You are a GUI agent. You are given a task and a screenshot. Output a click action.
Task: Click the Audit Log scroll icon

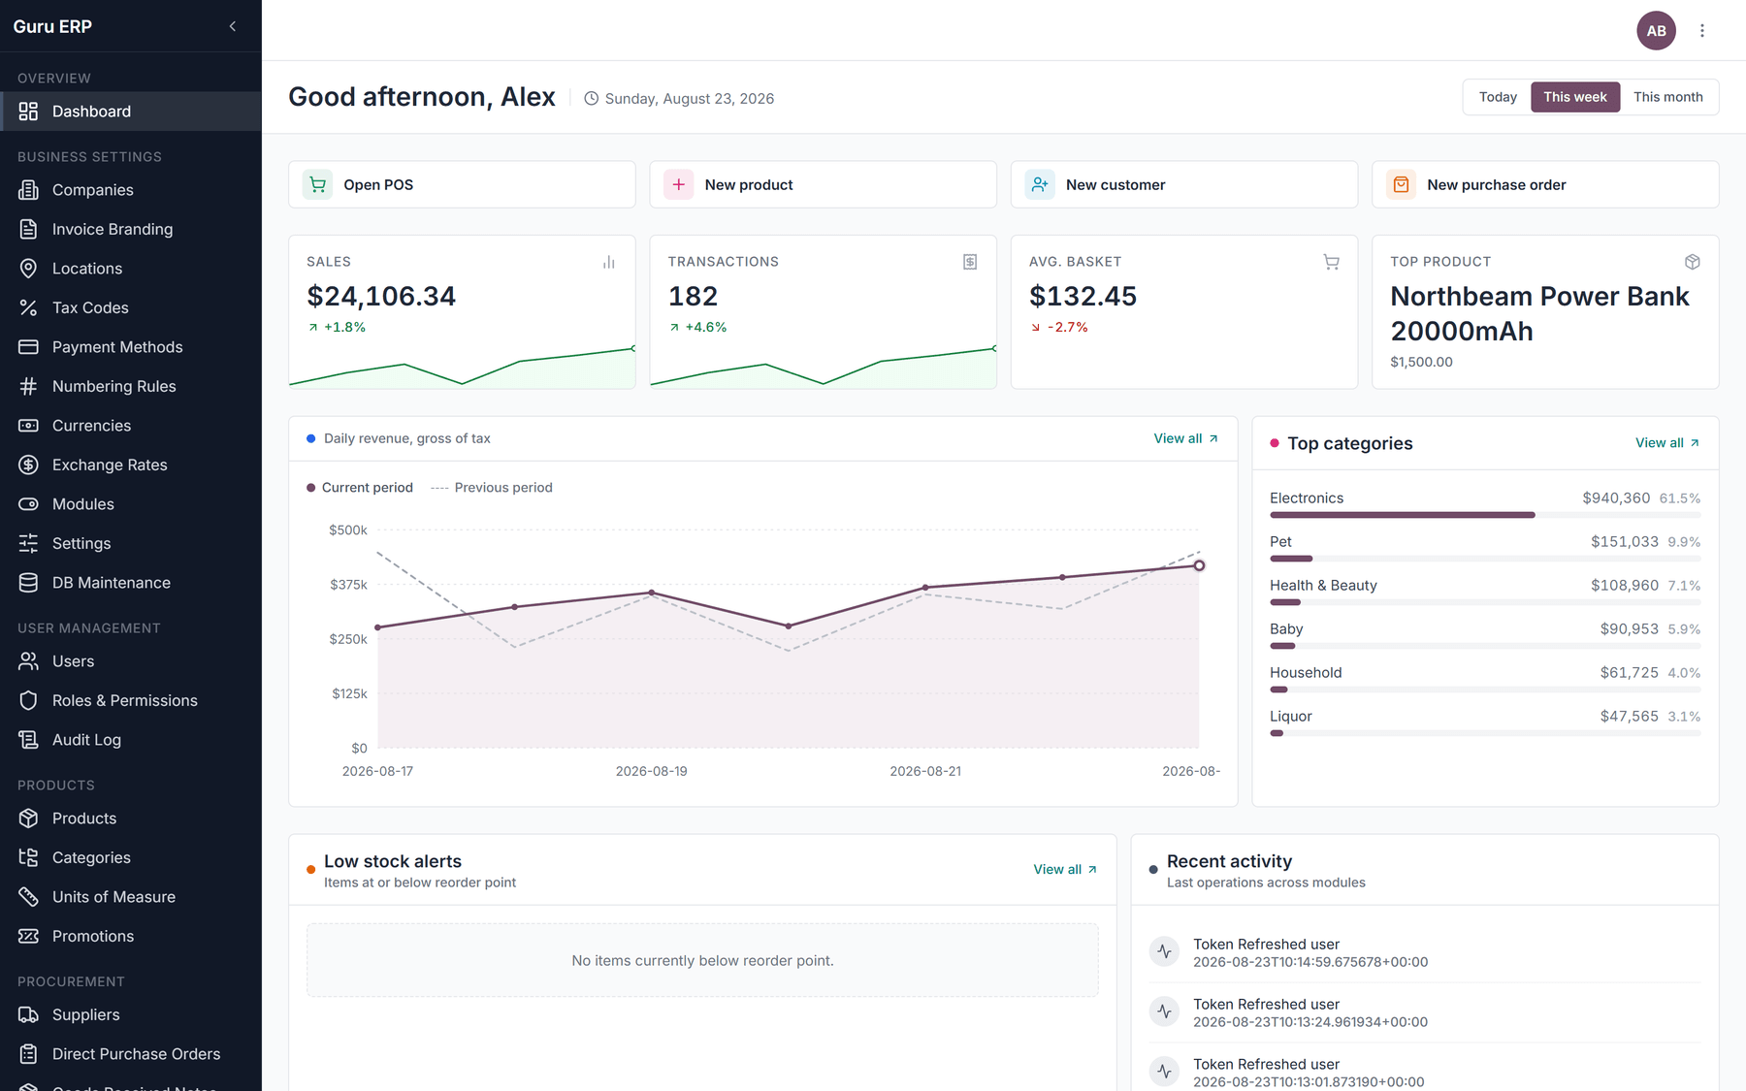pos(28,740)
